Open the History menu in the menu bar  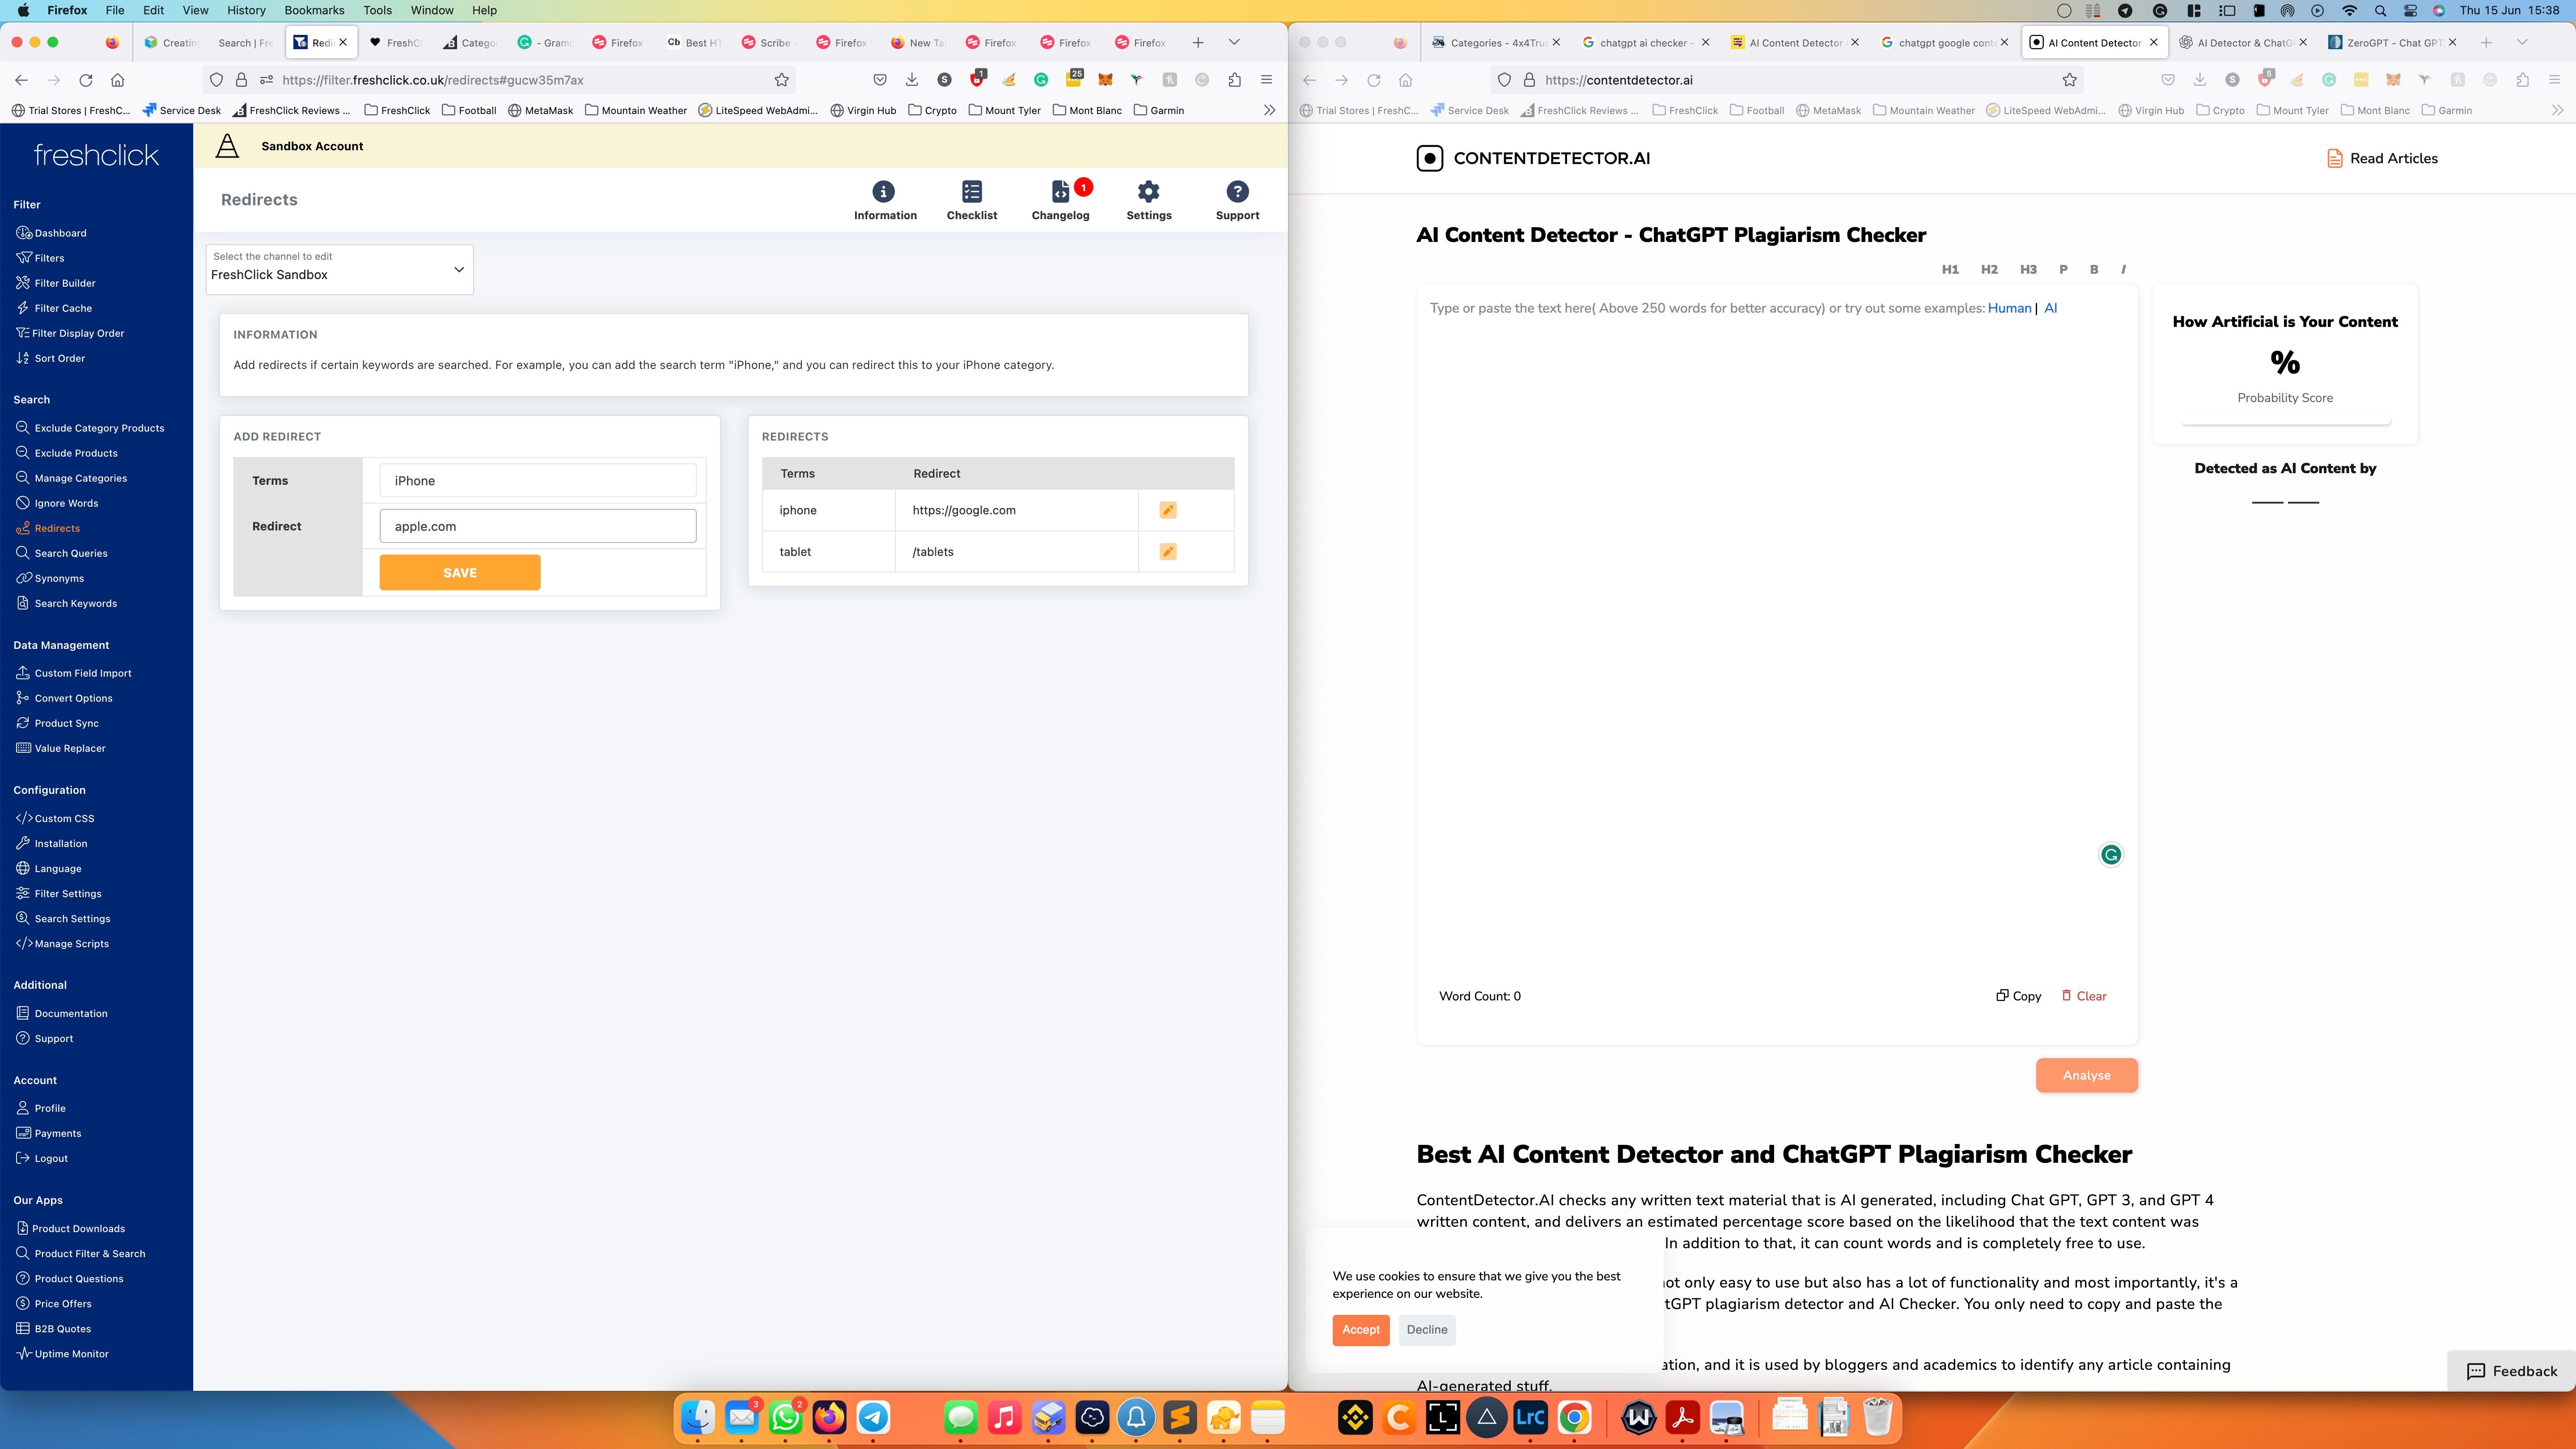pos(246,10)
